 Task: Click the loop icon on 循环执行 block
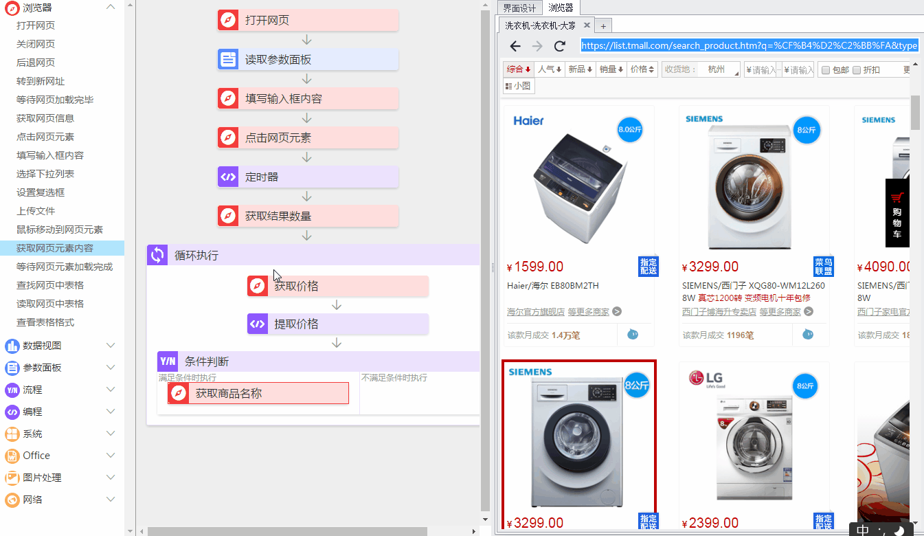[157, 255]
